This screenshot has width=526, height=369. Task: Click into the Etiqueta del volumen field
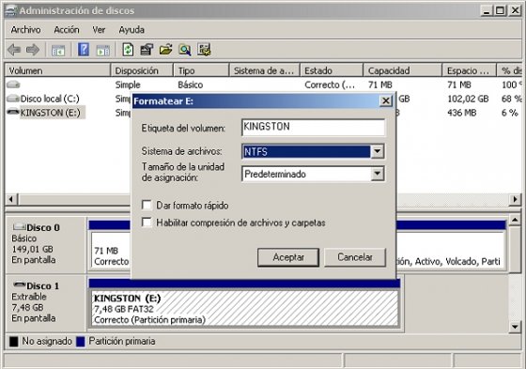(313, 128)
